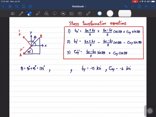
Task: Add a new page
Action: click(139, 6)
